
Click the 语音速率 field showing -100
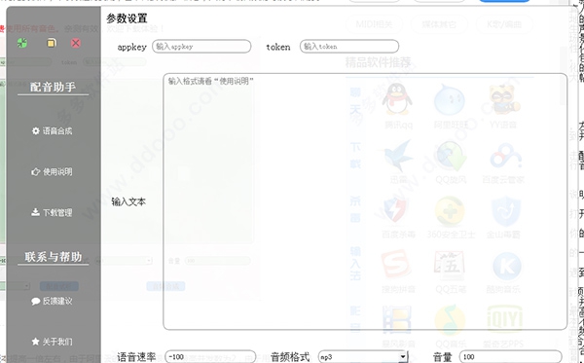(x=210, y=356)
